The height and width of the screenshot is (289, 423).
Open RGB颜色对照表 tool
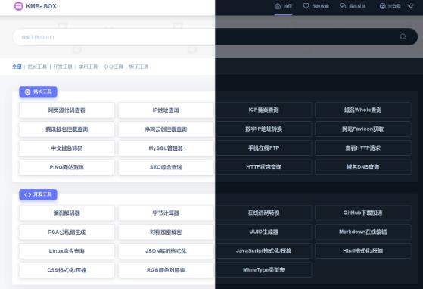click(166, 270)
